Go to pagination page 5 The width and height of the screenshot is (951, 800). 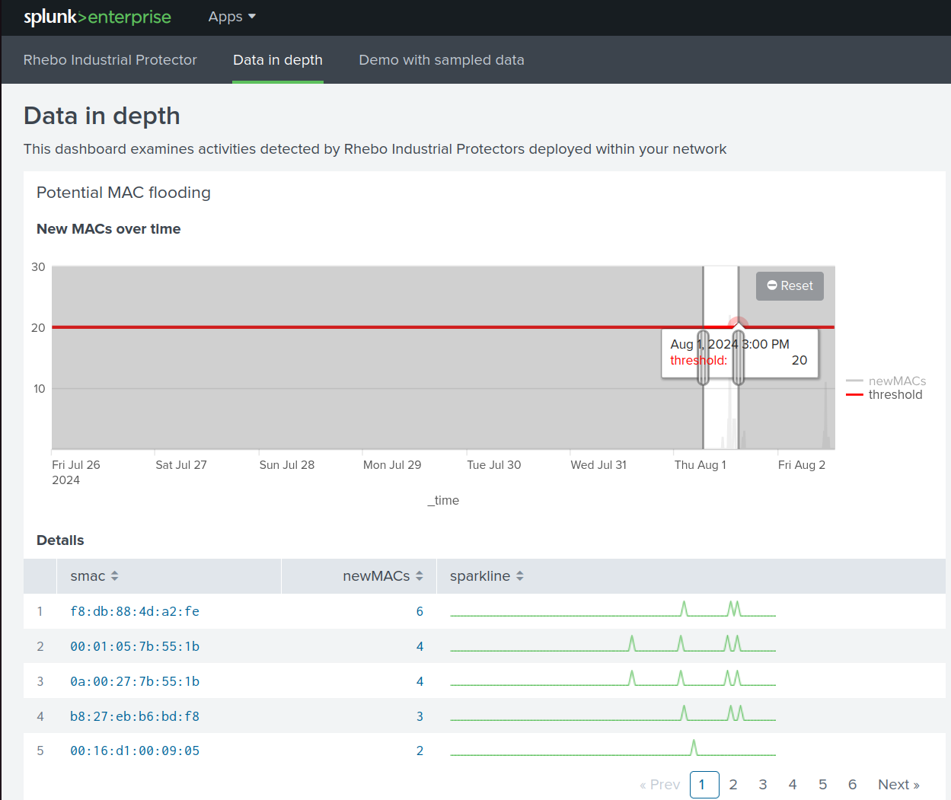pyautogui.click(x=822, y=785)
